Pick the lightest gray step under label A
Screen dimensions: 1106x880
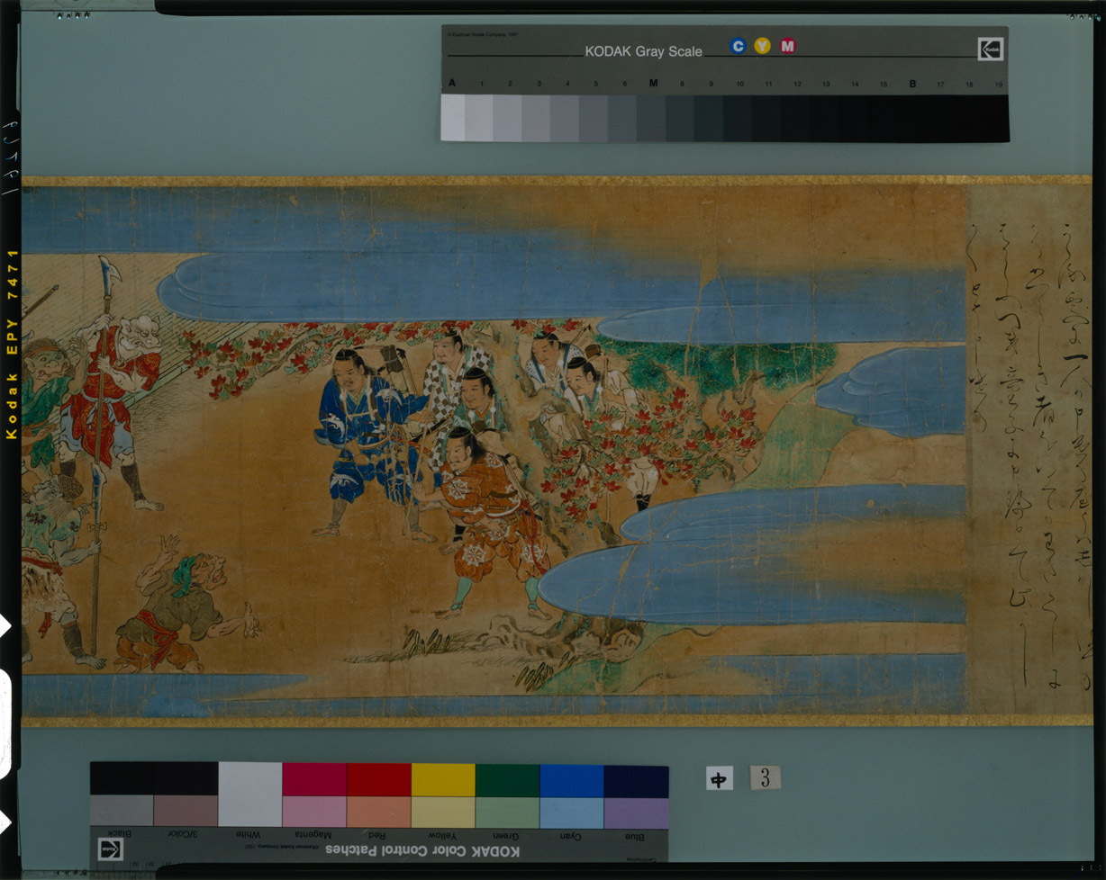tap(453, 118)
